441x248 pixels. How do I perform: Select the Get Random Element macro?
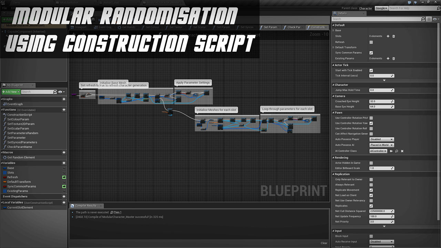(21, 157)
